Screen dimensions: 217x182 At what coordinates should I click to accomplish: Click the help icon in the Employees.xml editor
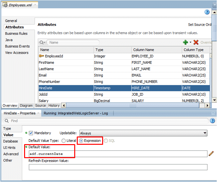pos(207,12)
